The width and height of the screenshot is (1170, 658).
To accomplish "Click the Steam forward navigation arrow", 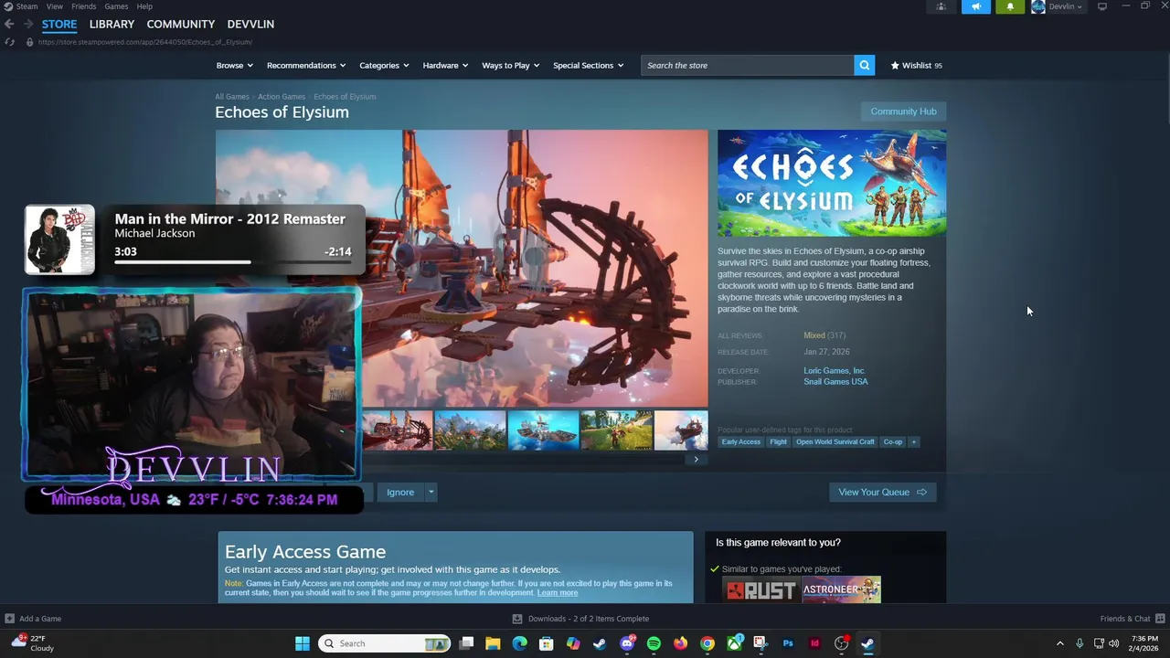I will coord(28,24).
